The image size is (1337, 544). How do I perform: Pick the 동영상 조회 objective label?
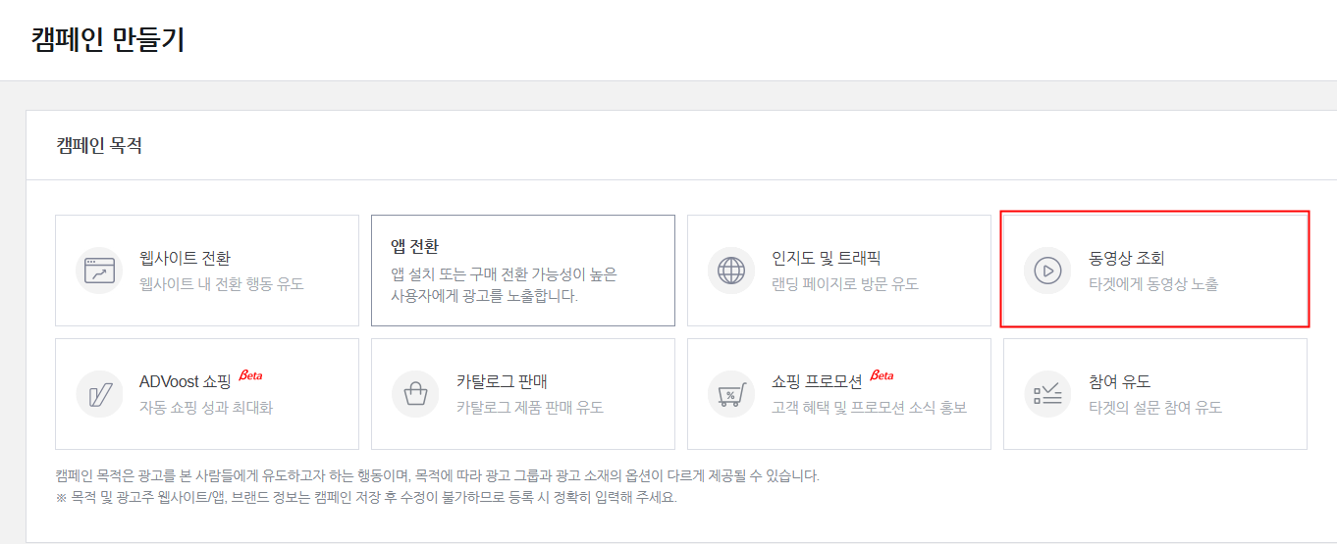(x=1126, y=259)
